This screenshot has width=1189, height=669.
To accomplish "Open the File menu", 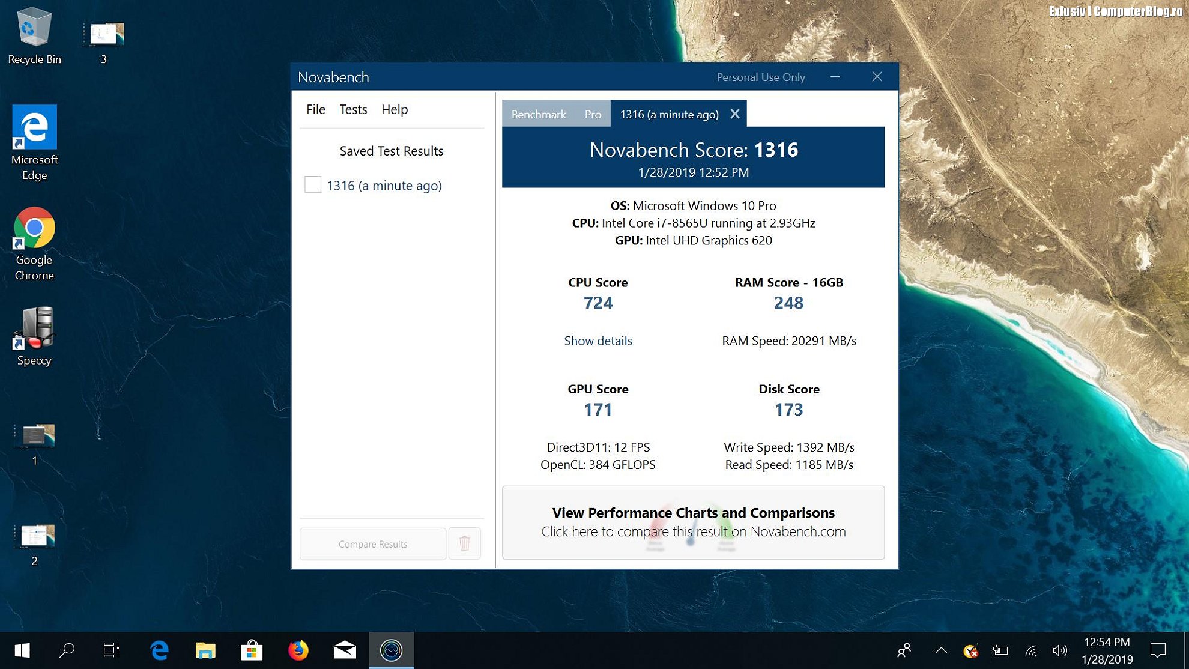I will (315, 109).
